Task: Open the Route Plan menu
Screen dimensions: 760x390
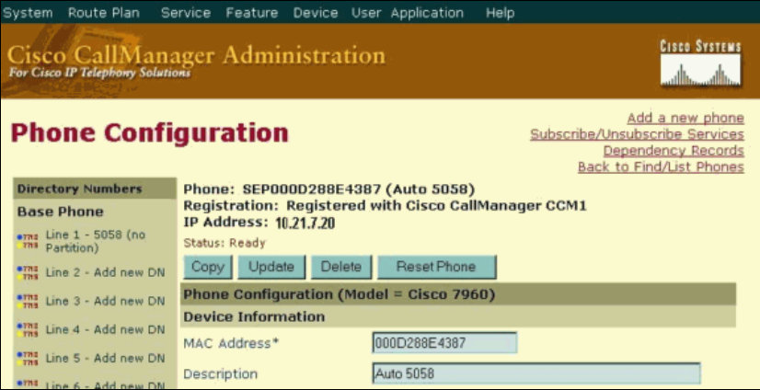Action: click(x=104, y=13)
